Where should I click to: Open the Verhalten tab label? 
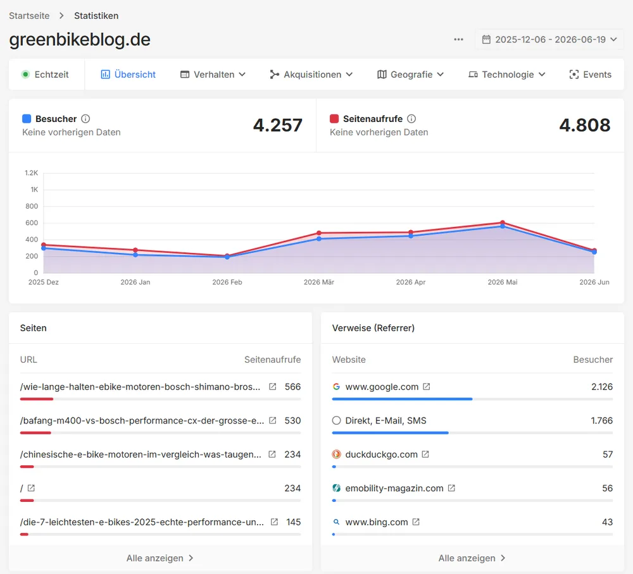click(x=214, y=75)
